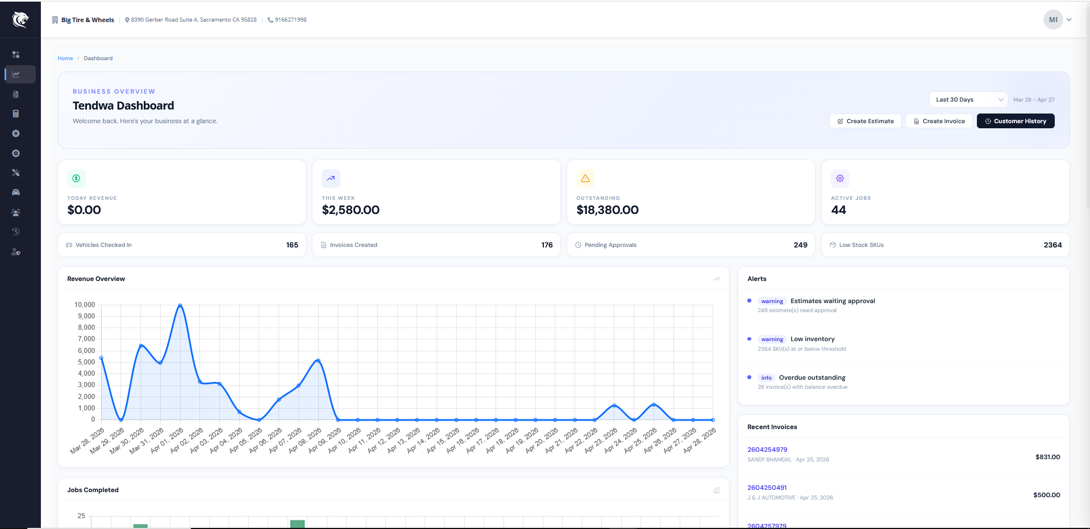Click the phone icon in header
The height and width of the screenshot is (529, 1090).
point(271,20)
